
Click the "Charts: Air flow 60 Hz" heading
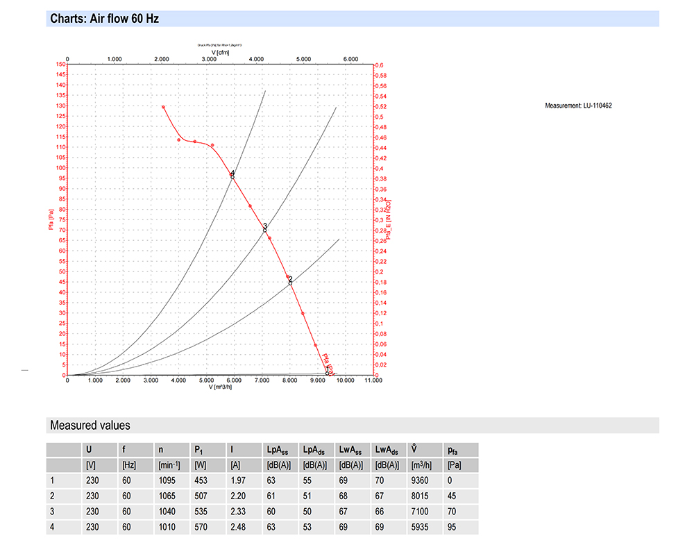(105, 19)
